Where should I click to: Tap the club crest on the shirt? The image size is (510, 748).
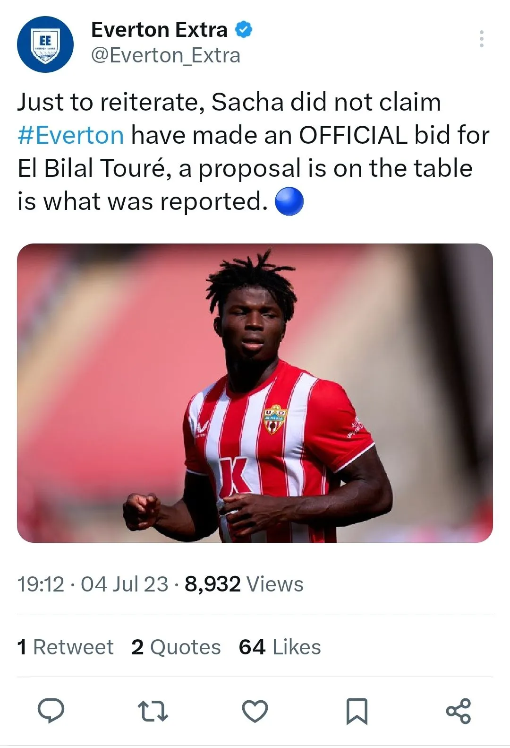[x=274, y=419]
